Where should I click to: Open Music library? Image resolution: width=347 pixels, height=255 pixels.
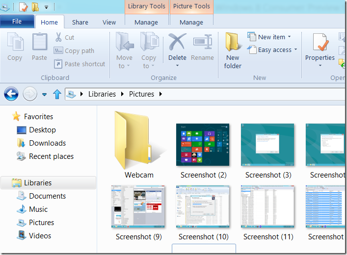pyautogui.click(x=32, y=209)
